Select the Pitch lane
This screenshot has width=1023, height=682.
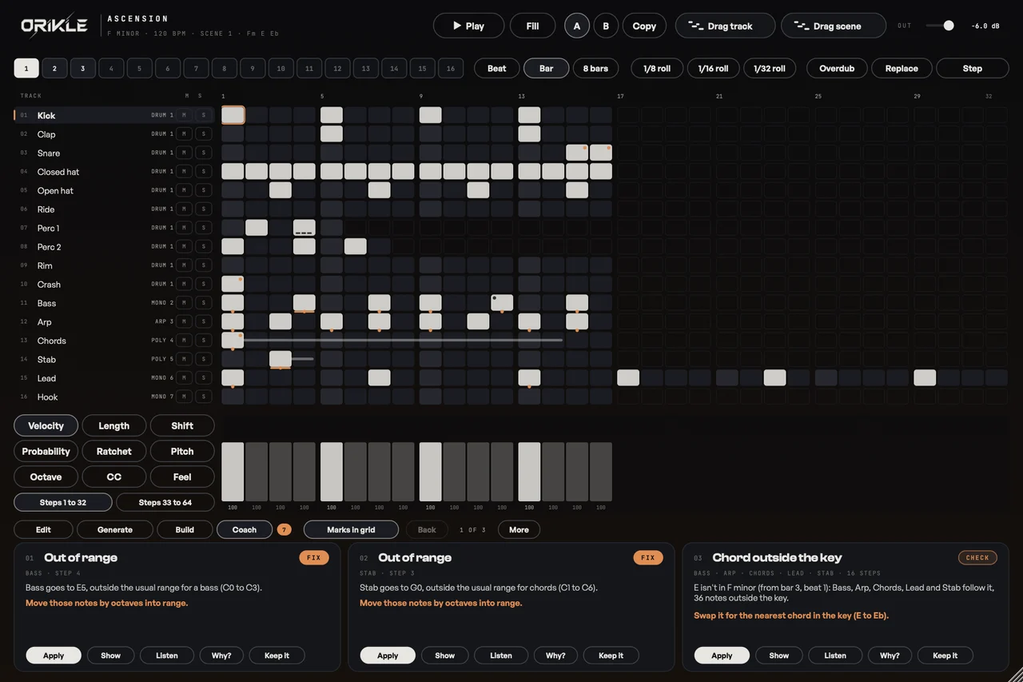(182, 451)
